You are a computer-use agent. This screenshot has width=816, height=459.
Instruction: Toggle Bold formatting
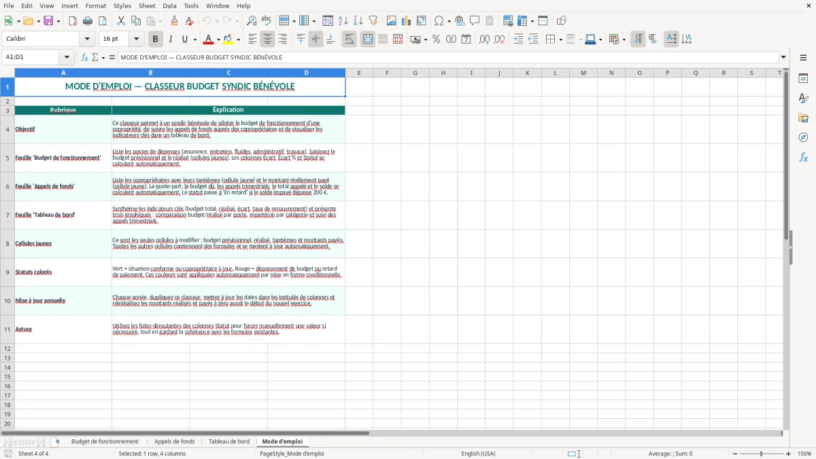[155, 39]
